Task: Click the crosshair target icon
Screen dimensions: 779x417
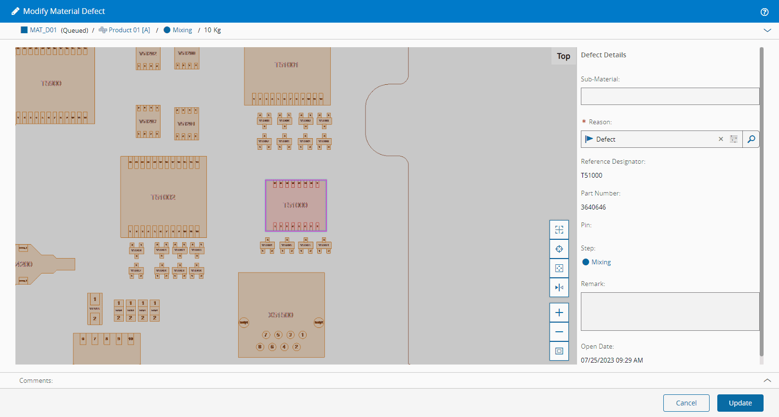Action: 559,249
